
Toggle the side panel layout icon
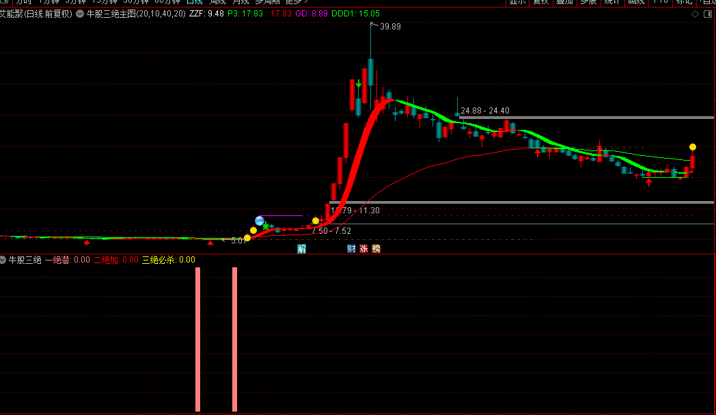[x=708, y=14]
